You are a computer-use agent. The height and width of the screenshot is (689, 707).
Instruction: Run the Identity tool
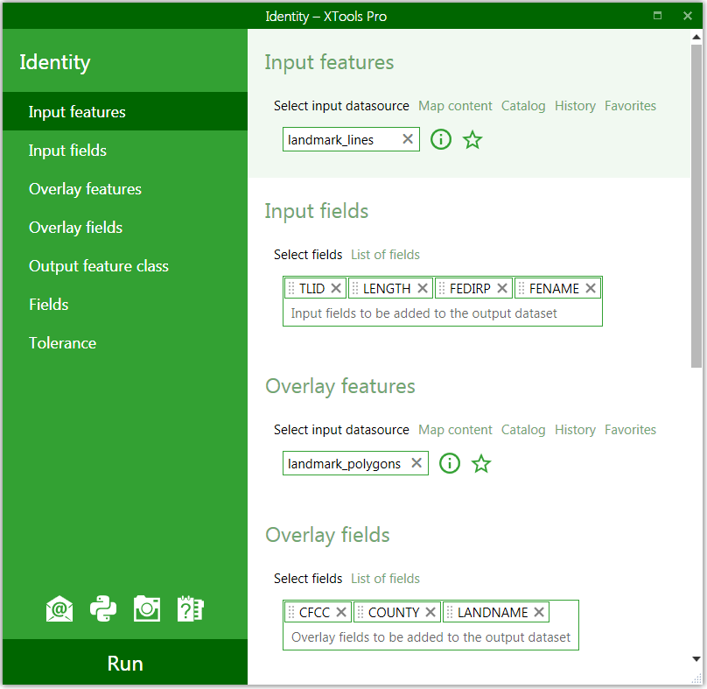pyautogui.click(x=125, y=663)
